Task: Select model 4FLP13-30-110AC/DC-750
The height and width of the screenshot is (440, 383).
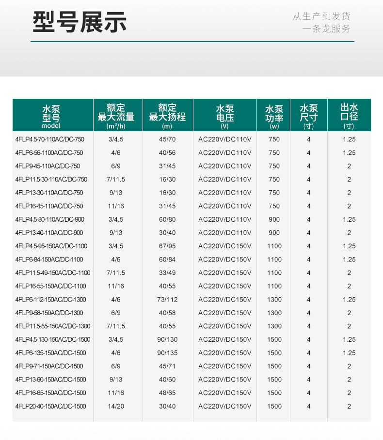Action: [x=49, y=193]
